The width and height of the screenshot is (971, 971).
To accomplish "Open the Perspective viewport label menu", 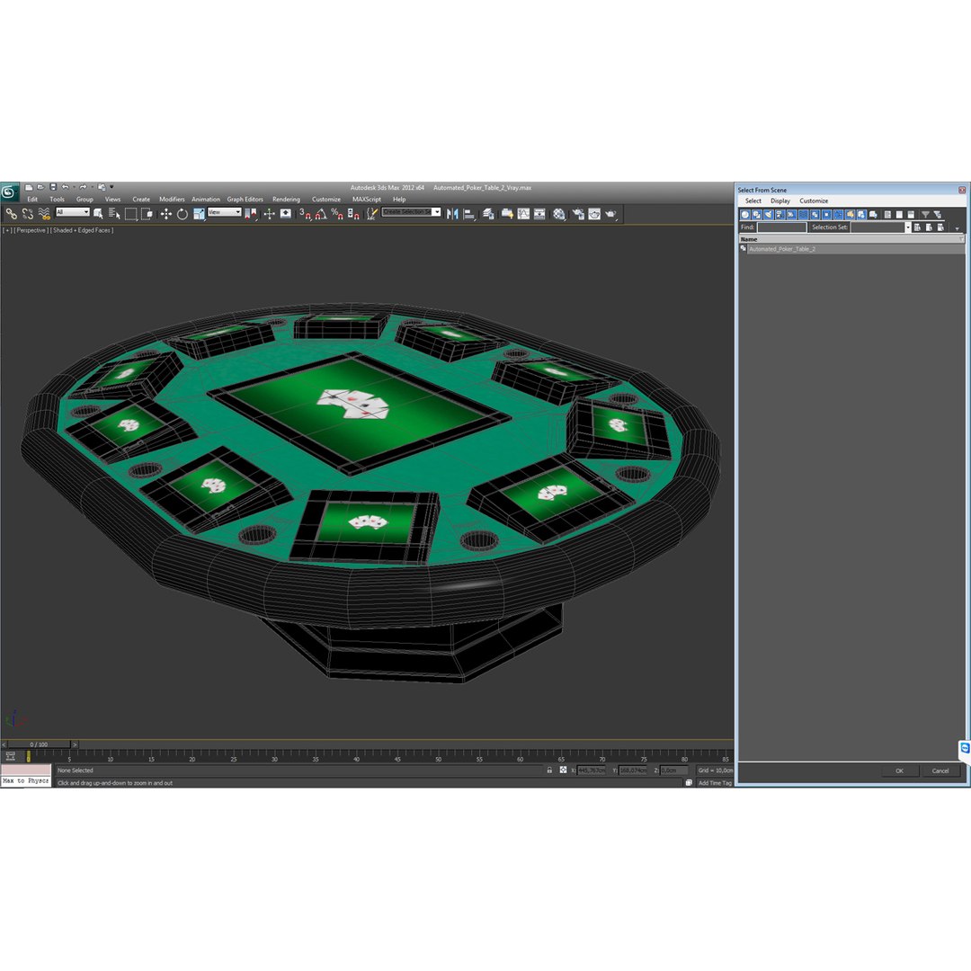I will coord(31,230).
